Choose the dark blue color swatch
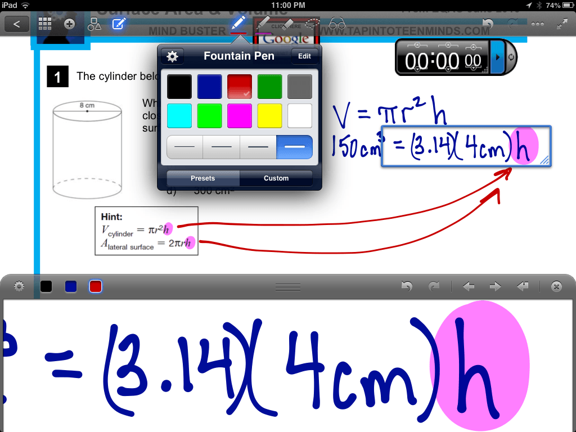 209,87
